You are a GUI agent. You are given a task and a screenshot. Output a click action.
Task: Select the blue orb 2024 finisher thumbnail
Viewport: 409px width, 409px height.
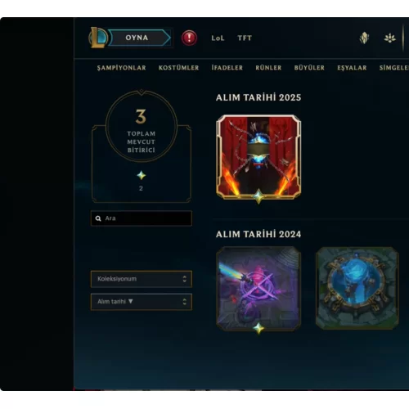(357, 289)
